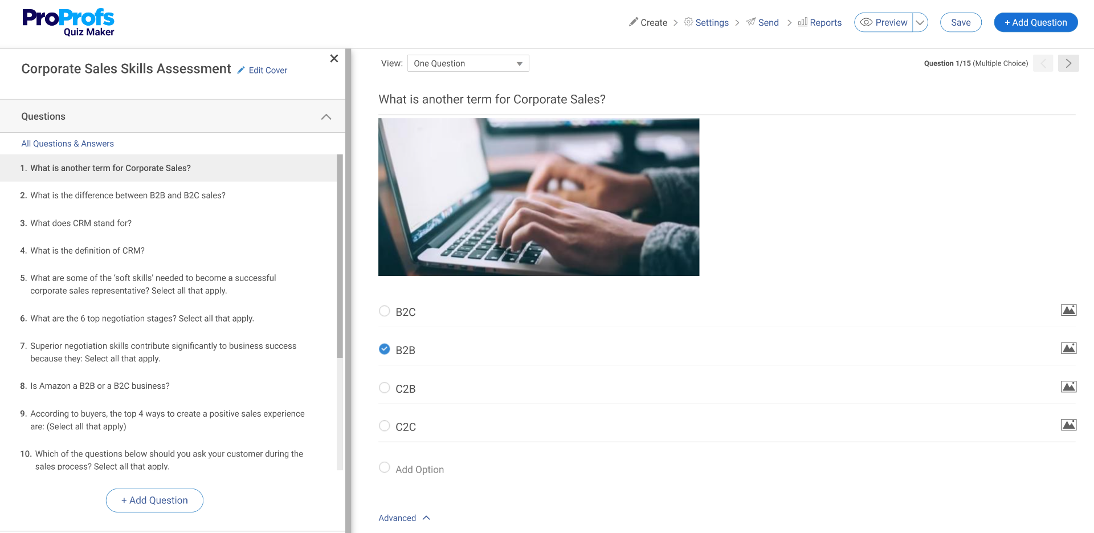Image resolution: width=1094 pixels, height=533 pixels.
Task: Open the Reports step
Action: click(820, 23)
